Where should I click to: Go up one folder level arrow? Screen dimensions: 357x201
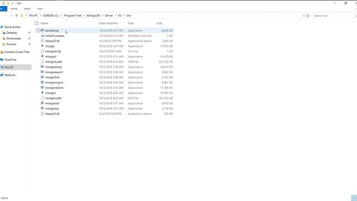click(x=16, y=16)
